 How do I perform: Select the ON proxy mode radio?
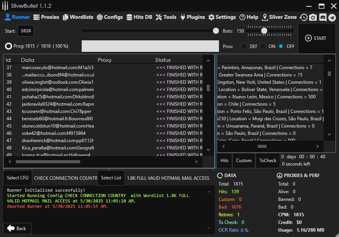[263, 46]
